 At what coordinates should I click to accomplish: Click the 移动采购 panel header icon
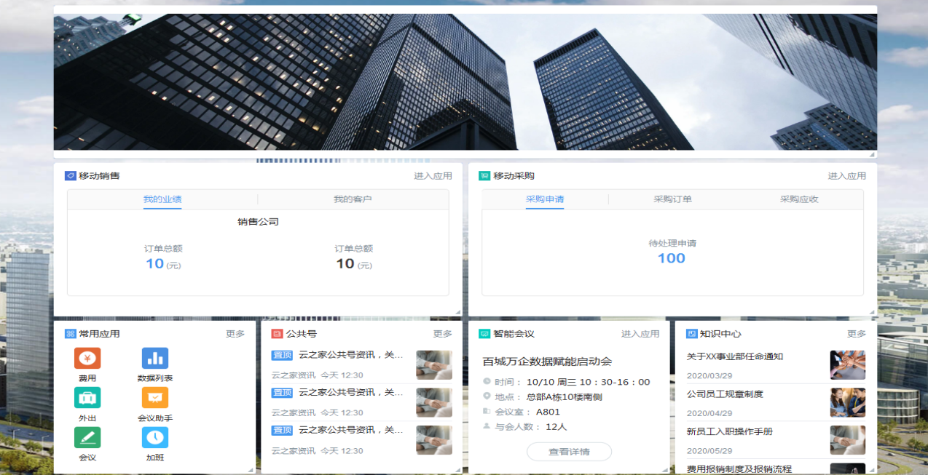point(484,175)
